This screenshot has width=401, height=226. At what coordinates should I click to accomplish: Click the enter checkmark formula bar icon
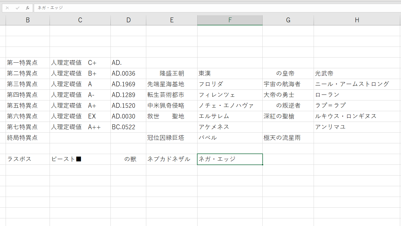pos(17,8)
